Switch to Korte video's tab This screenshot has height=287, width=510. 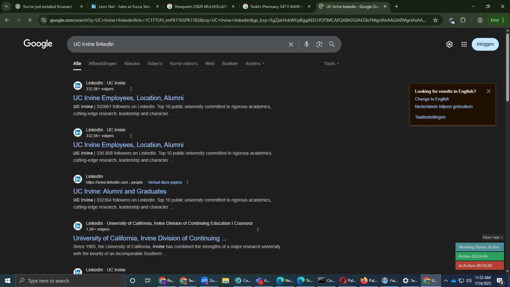tap(184, 63)
